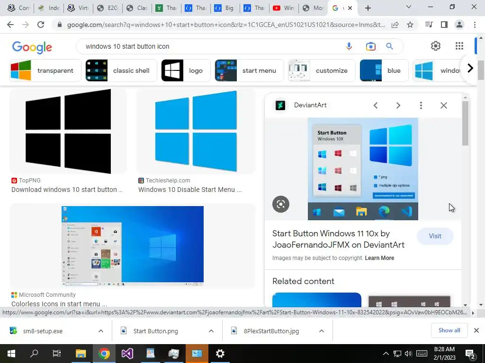Switch to Visual Studio on the taskbar
Viewport: 485px width, 363px height.
click(x=127, y=354)
